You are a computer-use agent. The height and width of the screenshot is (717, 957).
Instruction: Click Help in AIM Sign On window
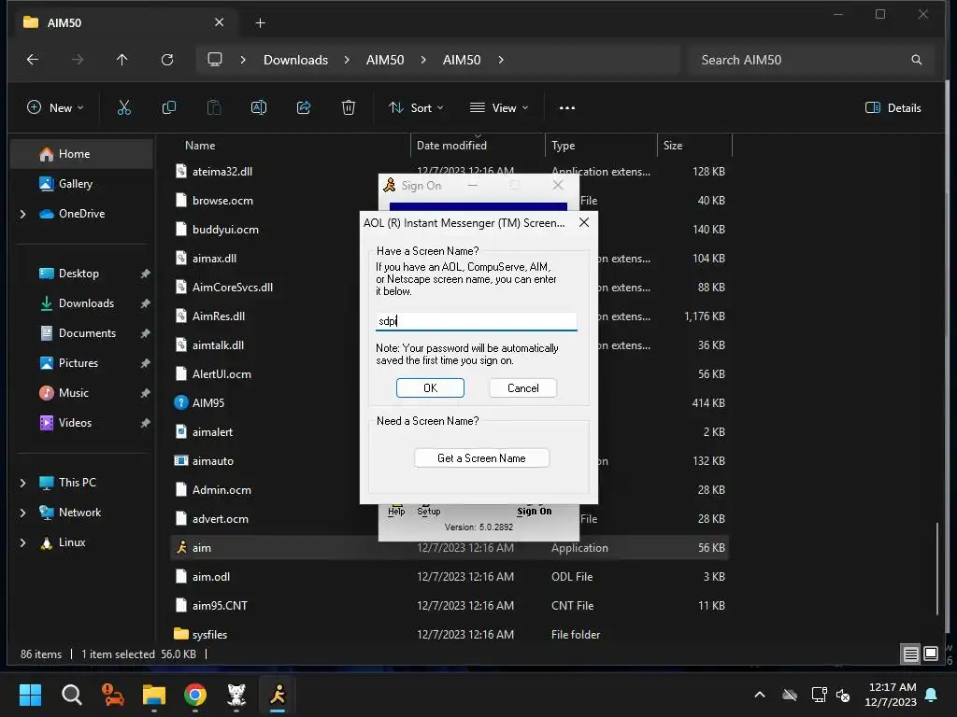point(396,511)
